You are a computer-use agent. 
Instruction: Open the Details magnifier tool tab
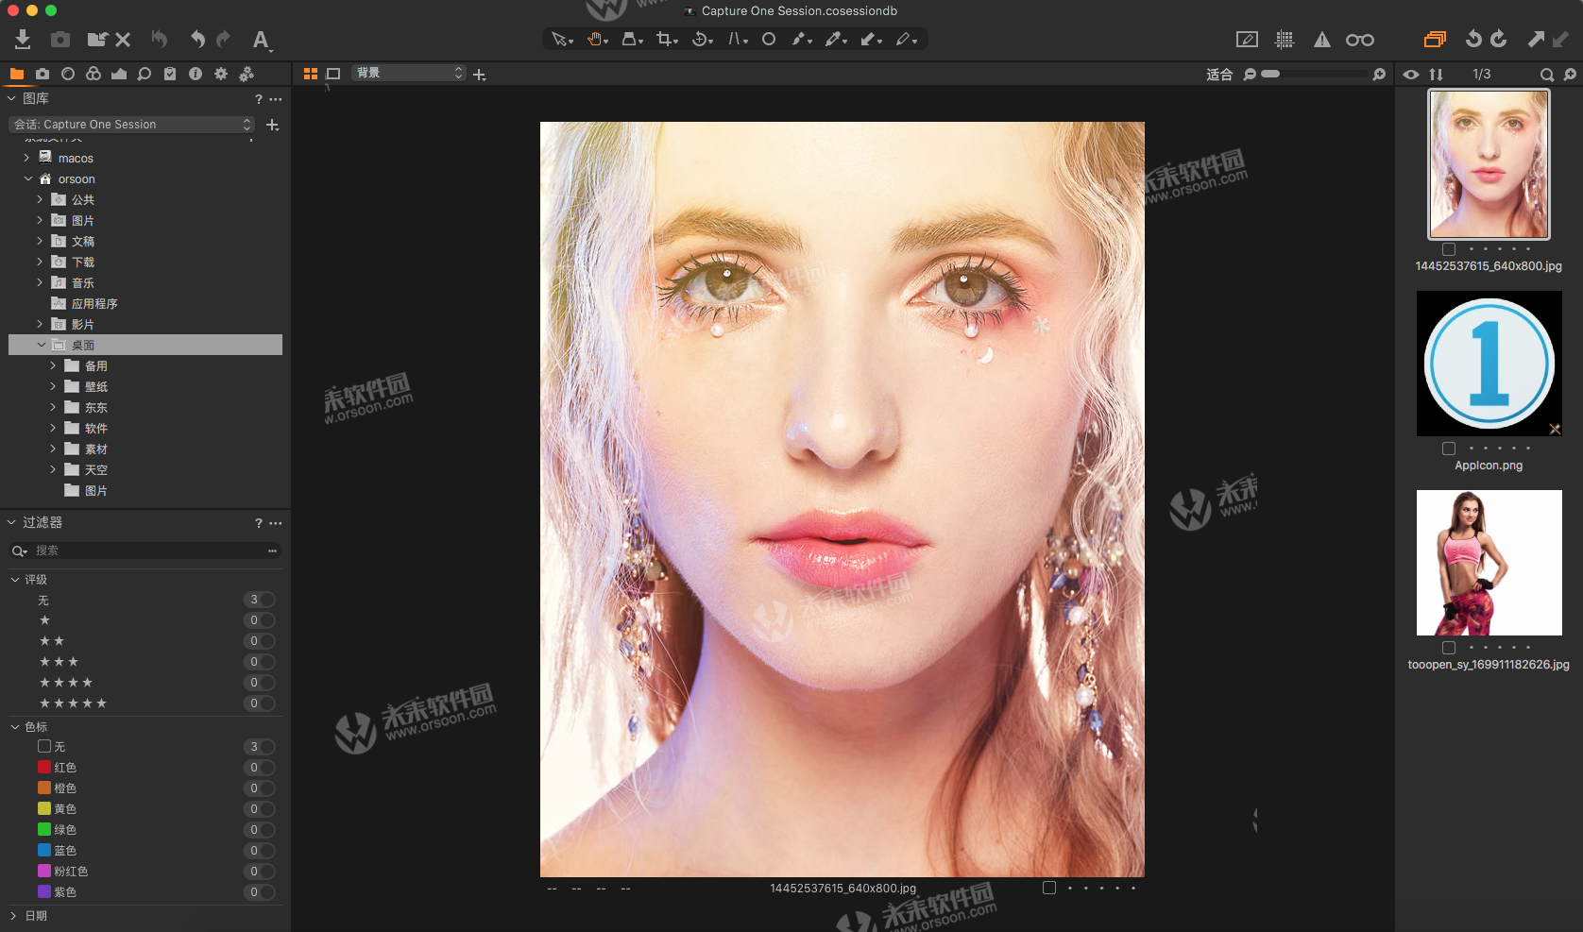tap(145, 74)
